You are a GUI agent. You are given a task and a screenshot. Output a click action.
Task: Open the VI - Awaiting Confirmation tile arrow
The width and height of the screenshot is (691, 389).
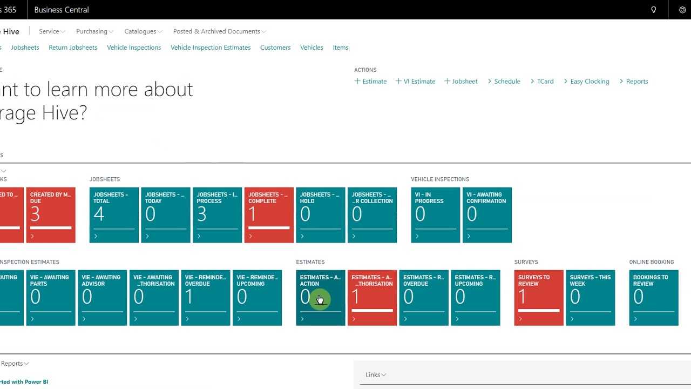[469, 236]
